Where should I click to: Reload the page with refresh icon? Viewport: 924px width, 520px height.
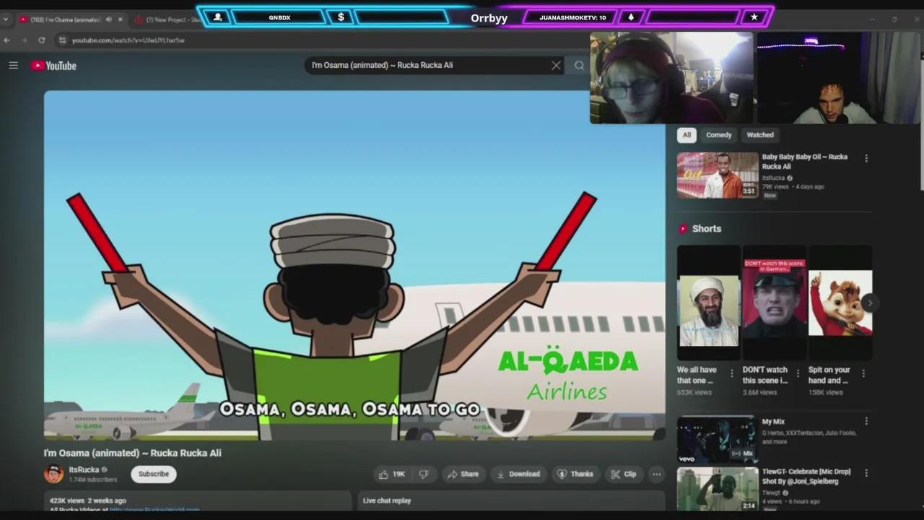42,40
